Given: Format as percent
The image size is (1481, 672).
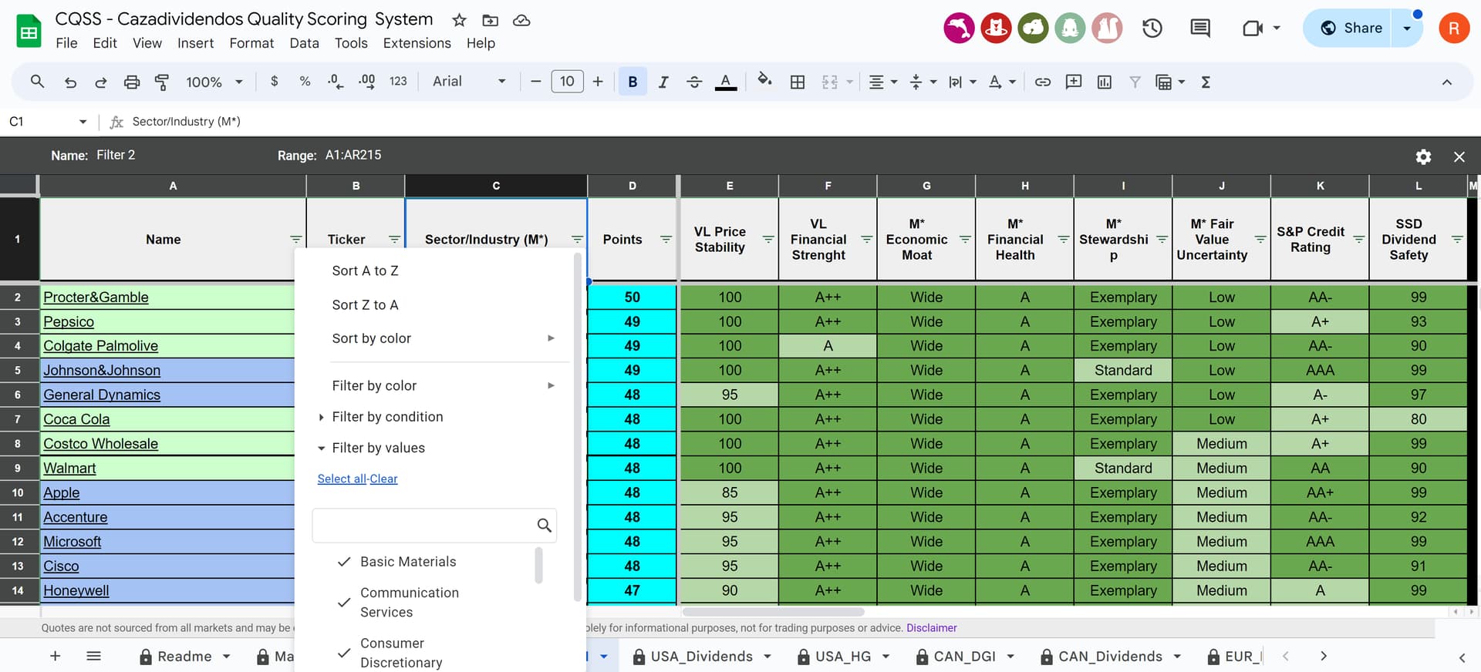Looking at the screenshot, I should 305,81.
